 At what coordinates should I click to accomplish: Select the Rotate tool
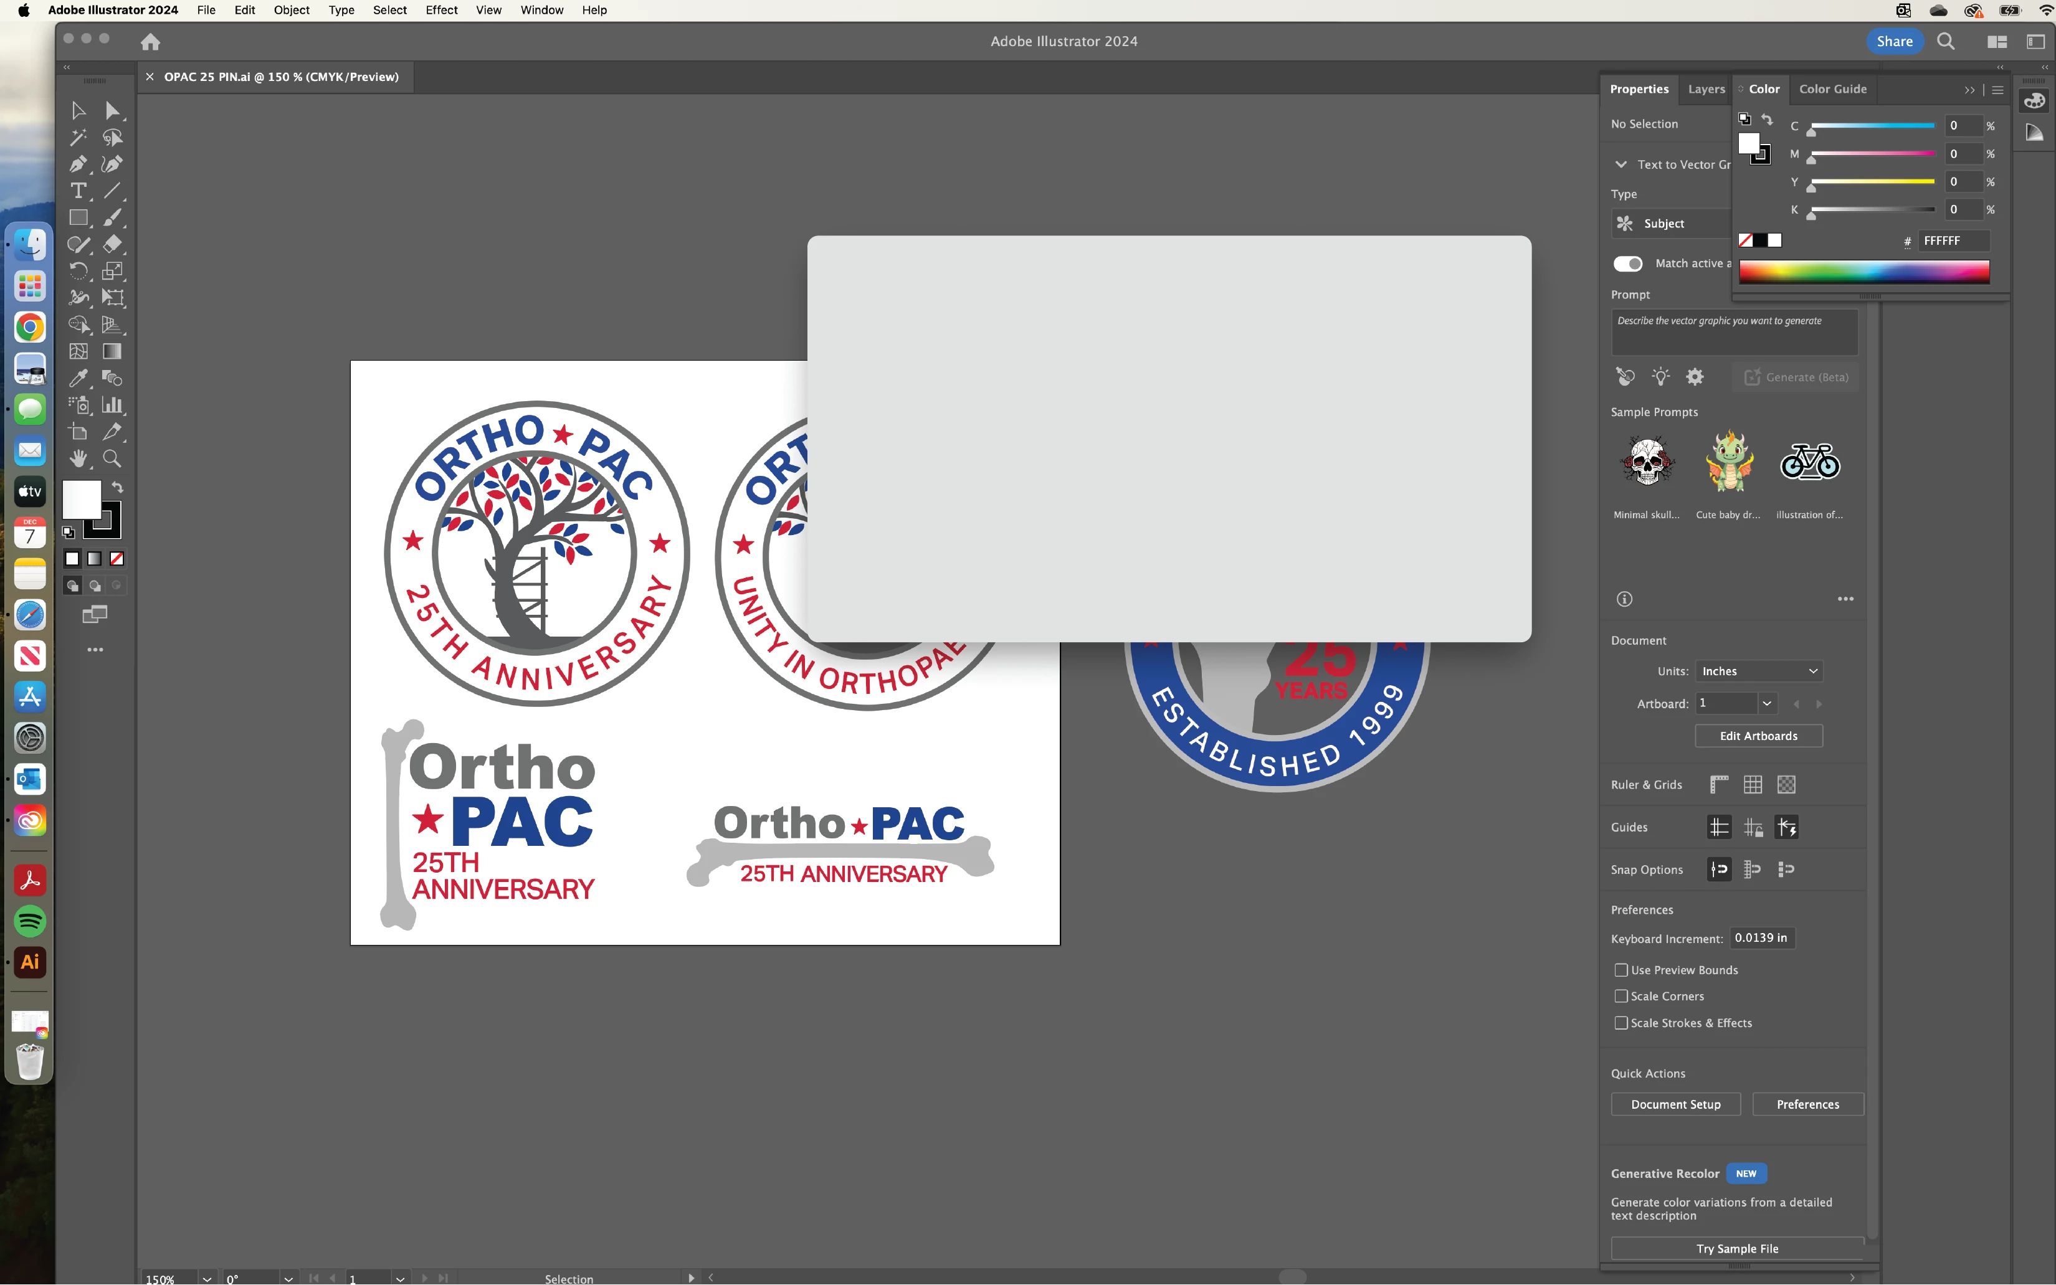point(77,271)
